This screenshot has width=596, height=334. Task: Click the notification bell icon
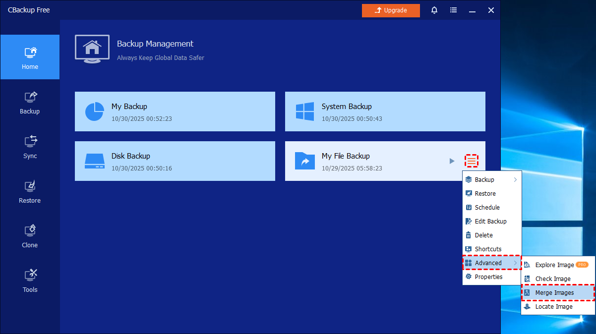click(x=434, y=10)
